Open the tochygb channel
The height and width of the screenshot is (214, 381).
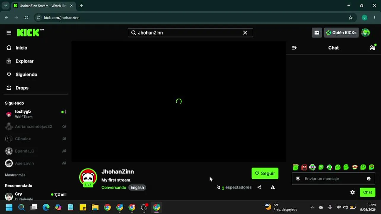(x=36, y=114)
